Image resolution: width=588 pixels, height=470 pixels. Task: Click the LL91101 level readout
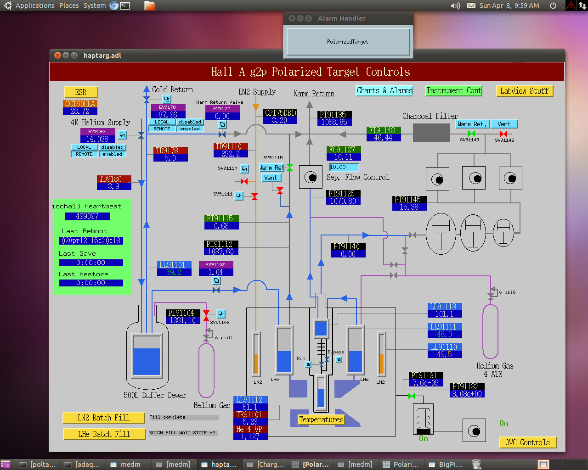click(x=174, y=272)
